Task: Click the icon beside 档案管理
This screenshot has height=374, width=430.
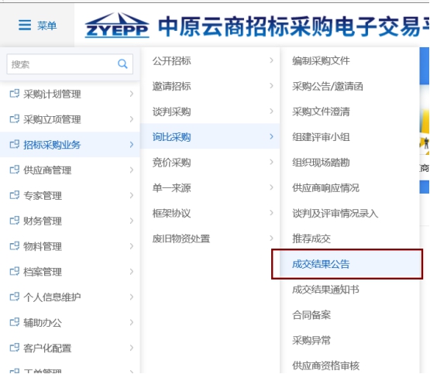Action: pos(15,272)
